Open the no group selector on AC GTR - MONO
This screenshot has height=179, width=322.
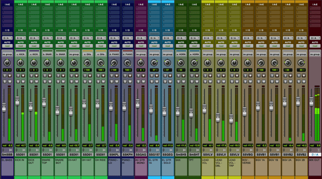tap(141, 54)
